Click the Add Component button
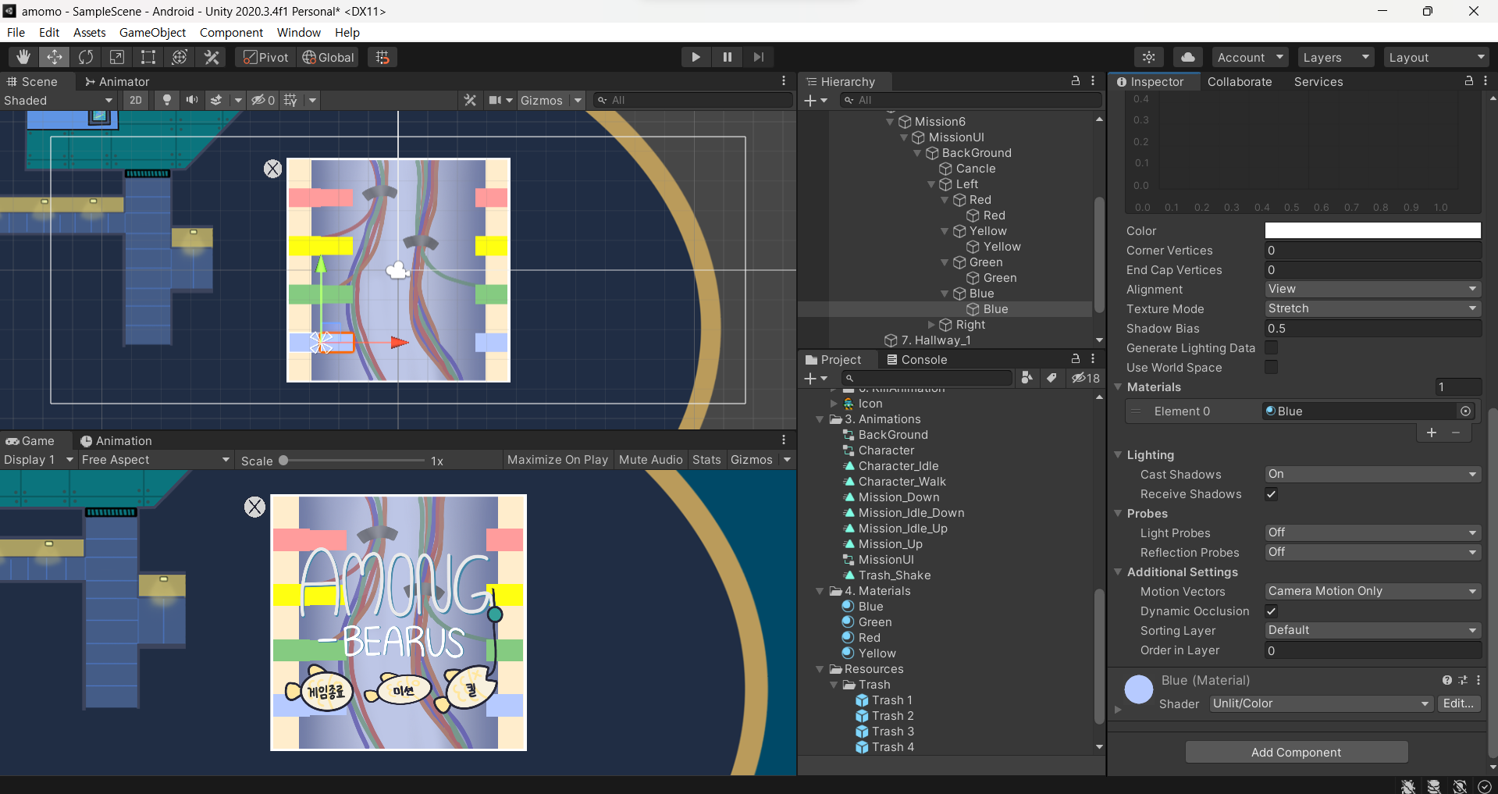1498x794 pixels. pyautogui.click(x=1297, y=752)
